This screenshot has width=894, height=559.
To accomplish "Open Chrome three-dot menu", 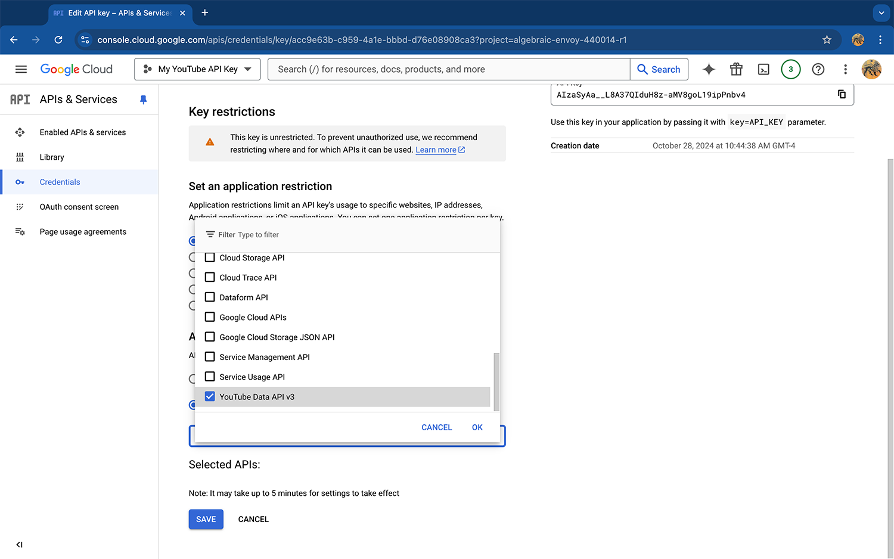I will tap(880, 40).
